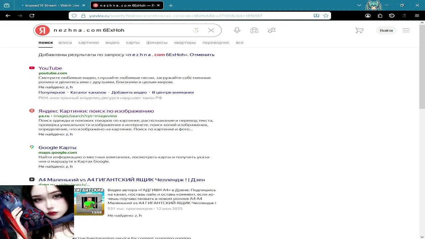Expand the 'все' services tab
Screen dimensions: 425x239
[x=240, y=42]
